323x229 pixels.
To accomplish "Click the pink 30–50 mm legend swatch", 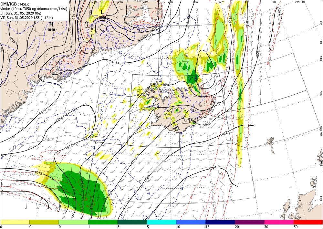I will point(279,222).
